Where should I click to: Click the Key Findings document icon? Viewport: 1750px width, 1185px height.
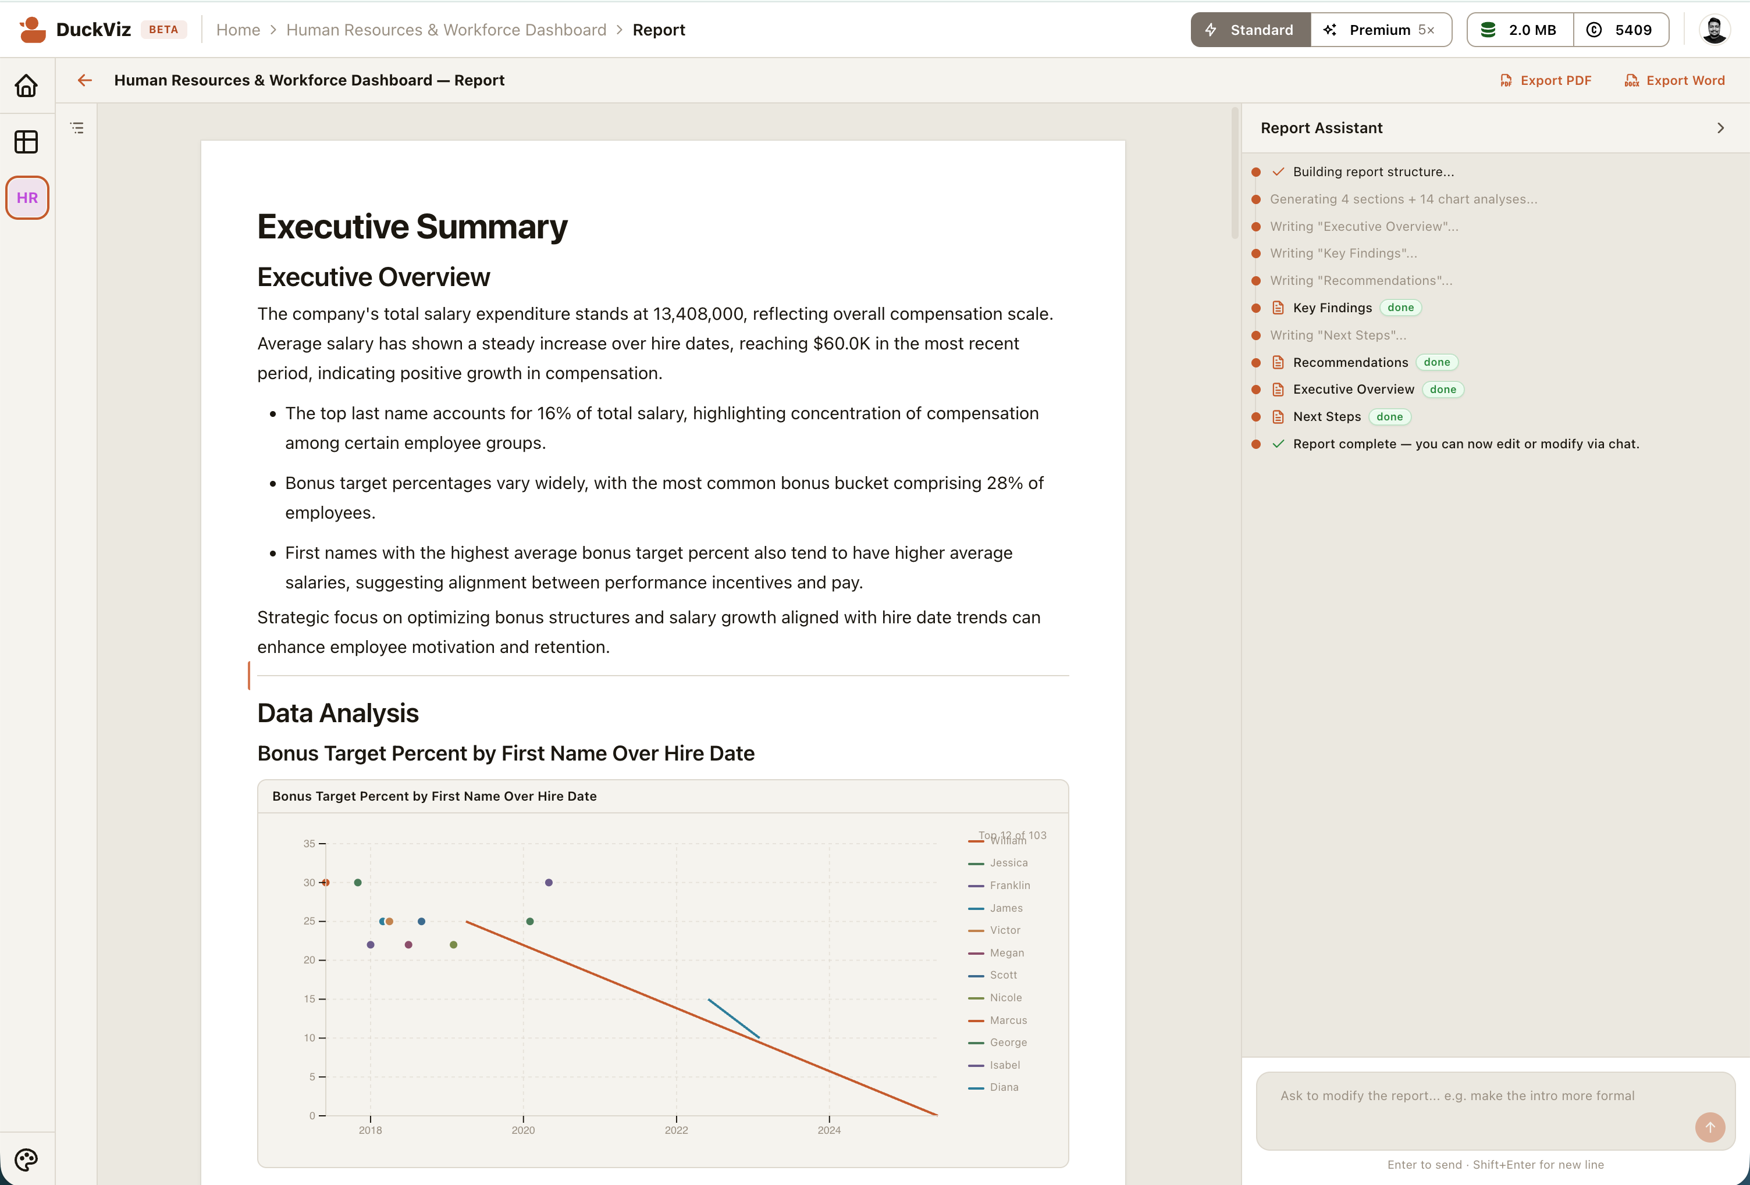point(1278,308)
